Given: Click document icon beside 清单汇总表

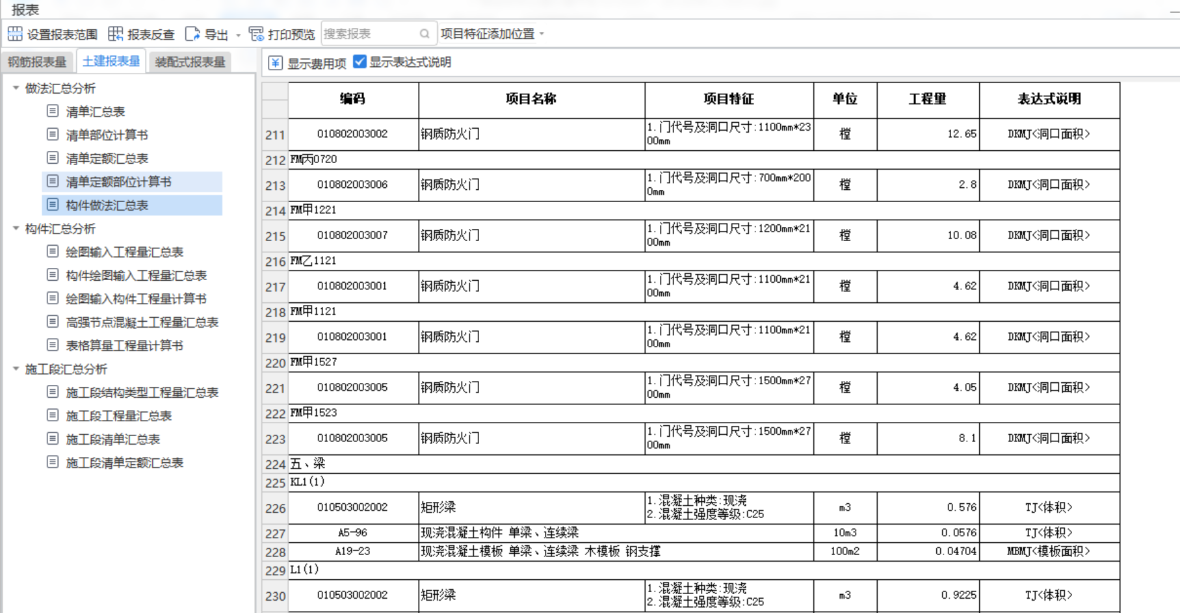Looking at the screenshot, I should [x=53, y=111].
